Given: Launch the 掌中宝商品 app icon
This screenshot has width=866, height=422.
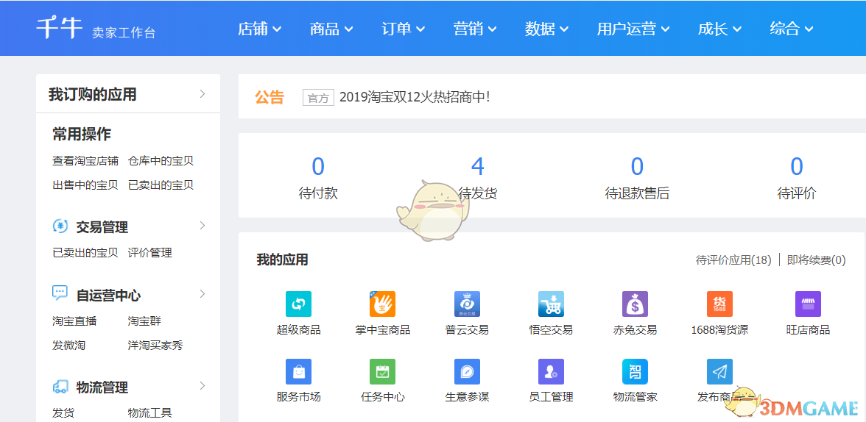Looking at the screenshot, I should click(382, 304).
